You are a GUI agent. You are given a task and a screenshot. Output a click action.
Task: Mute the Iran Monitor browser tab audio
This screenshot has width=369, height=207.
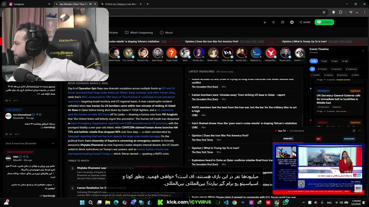point(90,4)
